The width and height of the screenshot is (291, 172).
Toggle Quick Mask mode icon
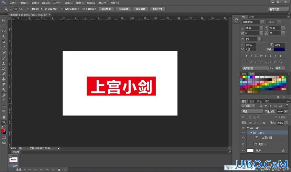4,137
